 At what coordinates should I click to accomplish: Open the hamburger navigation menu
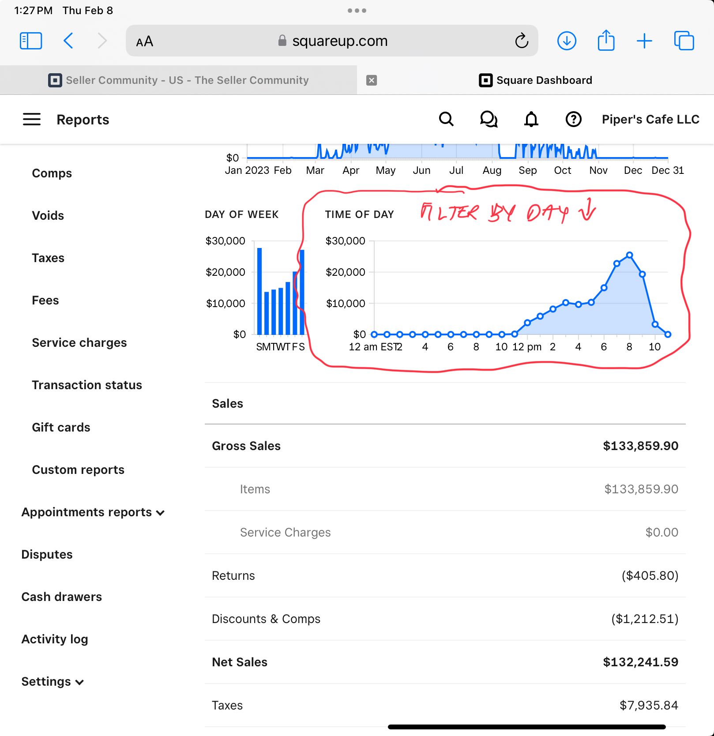click(32, 119)
